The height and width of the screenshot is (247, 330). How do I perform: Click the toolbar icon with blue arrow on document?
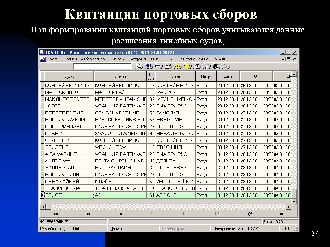point(149,66)
